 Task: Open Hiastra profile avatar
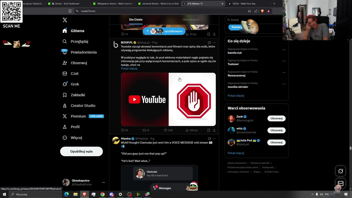[116, 141]
